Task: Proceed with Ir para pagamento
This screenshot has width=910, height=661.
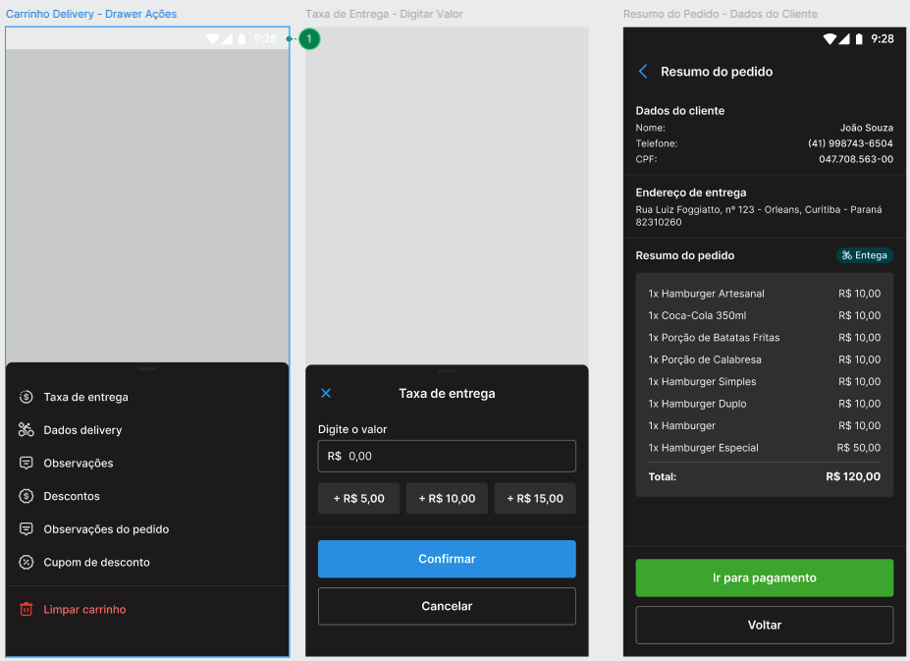Action: (765, 578)
